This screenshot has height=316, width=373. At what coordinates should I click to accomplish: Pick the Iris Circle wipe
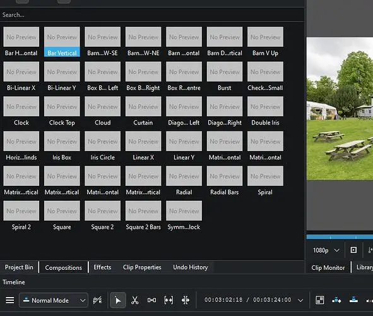click(x=102, y=146)
